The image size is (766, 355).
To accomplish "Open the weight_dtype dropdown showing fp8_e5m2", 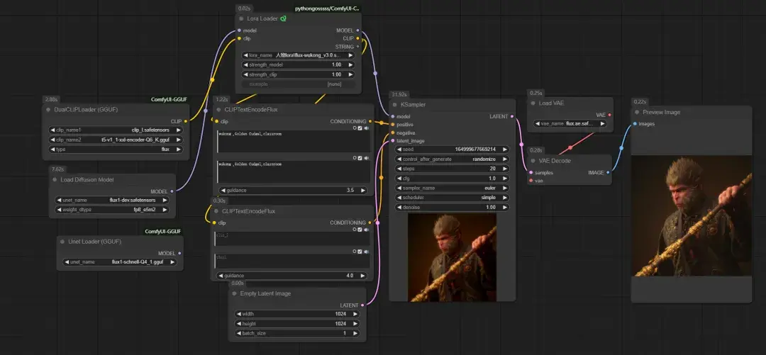I will (112, 210).
